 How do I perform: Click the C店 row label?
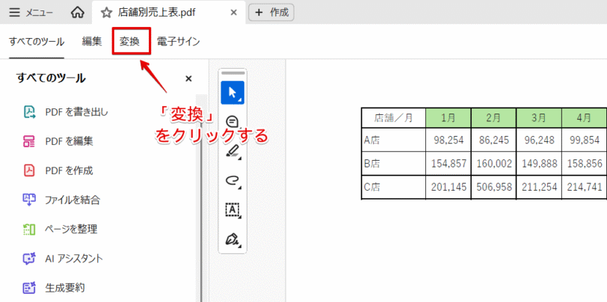(x=372, y=187)
